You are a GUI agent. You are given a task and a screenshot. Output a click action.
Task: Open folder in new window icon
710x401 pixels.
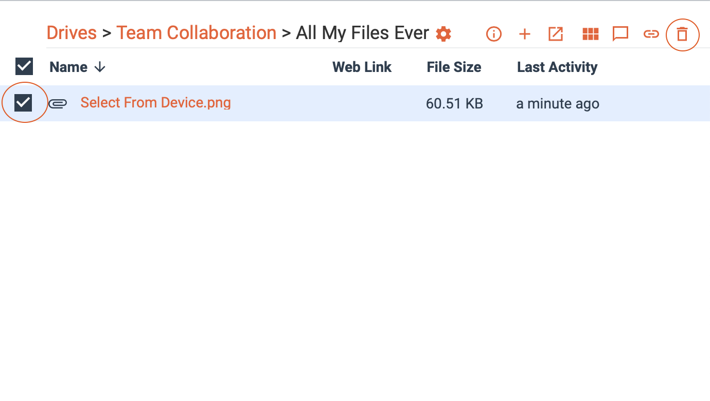556,34
